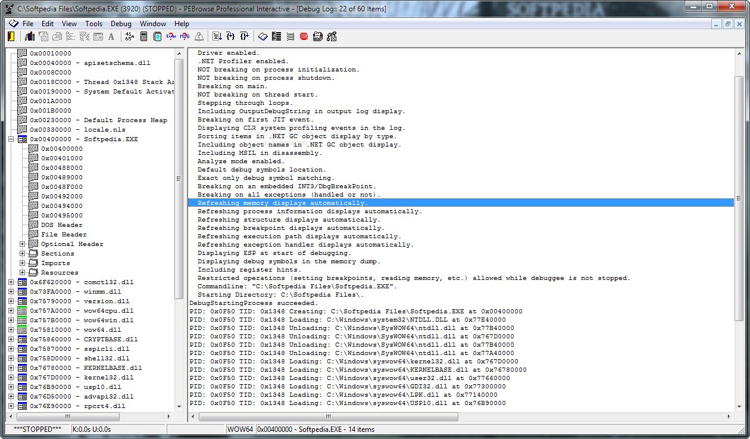Expand the advapi32.dll module node

[11, 396]
